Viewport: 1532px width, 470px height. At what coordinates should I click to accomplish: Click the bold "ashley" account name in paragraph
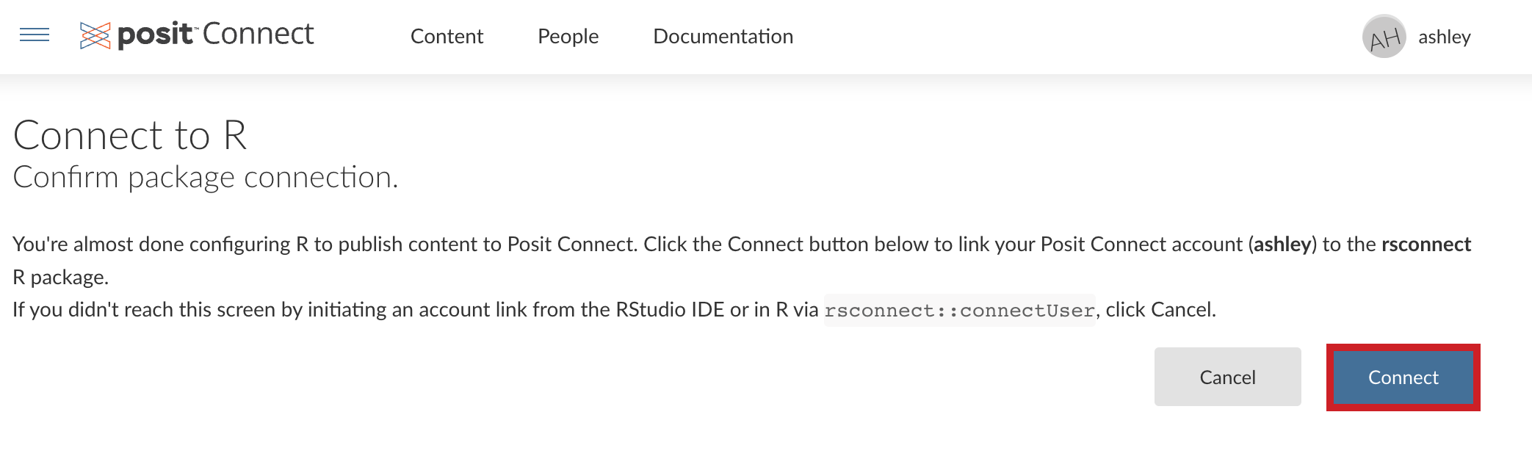click(x=1282, y=244)
